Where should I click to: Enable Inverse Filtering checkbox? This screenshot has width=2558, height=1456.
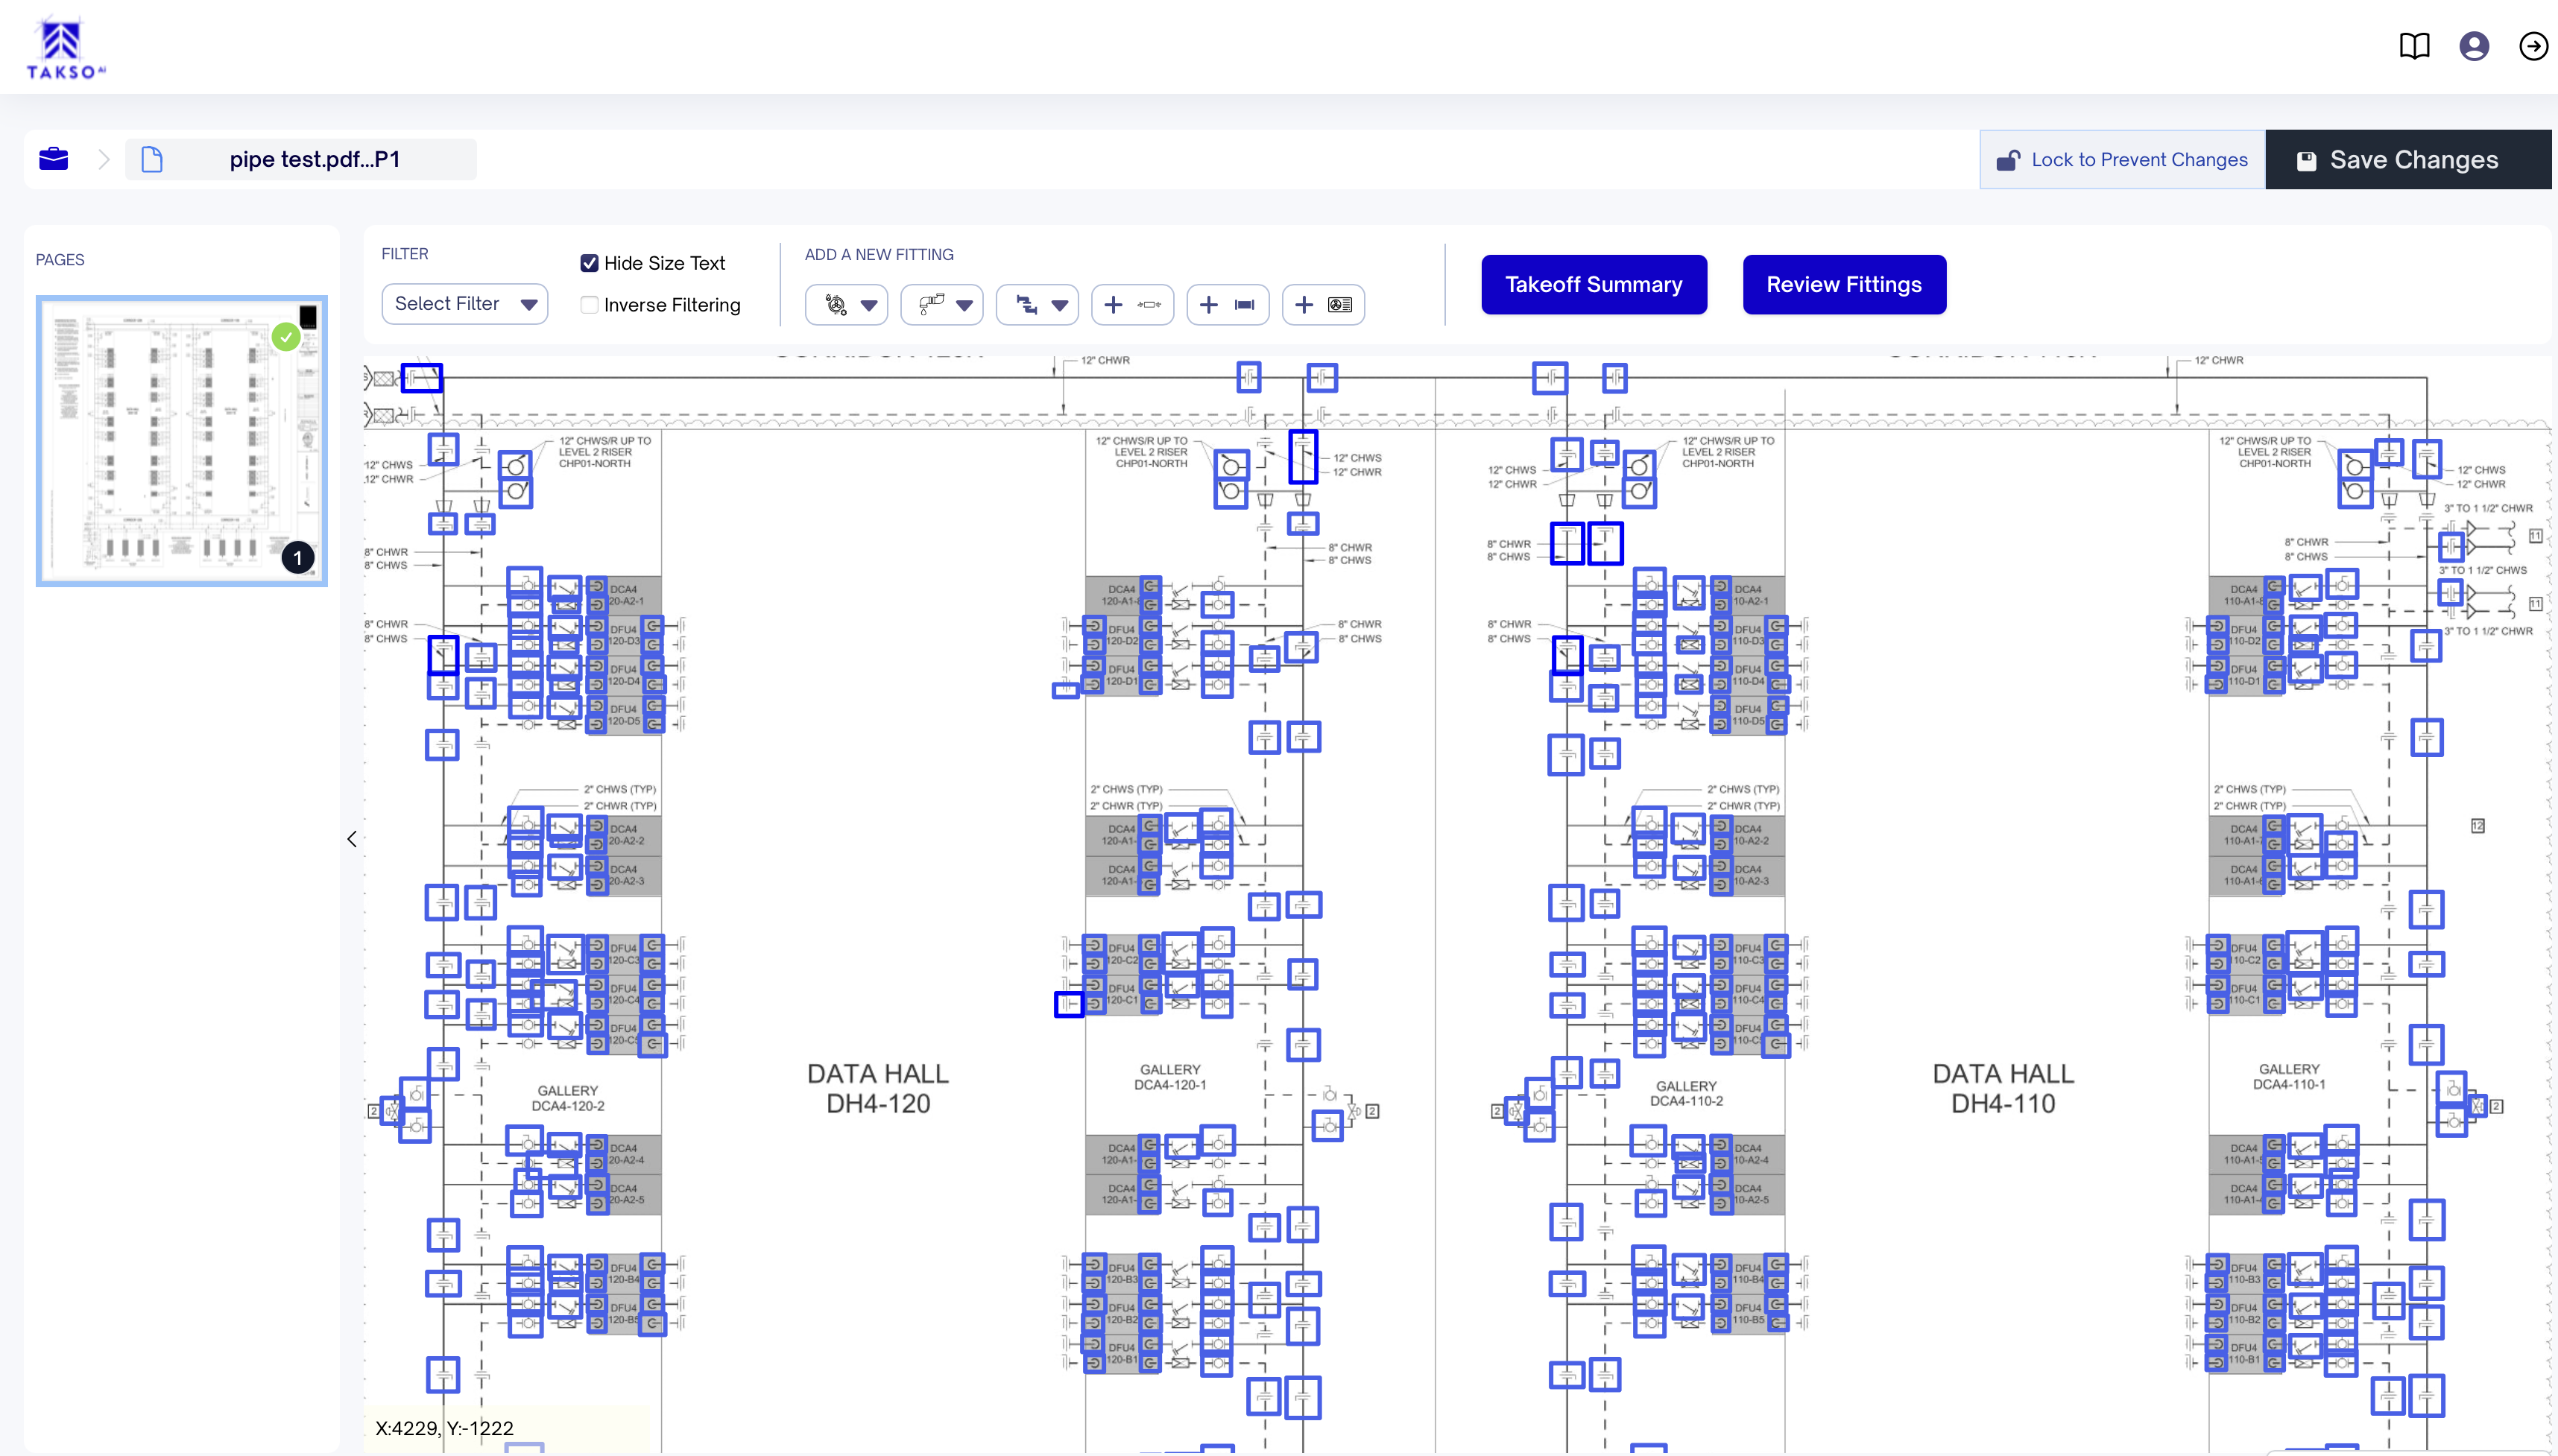coord(590,305)
